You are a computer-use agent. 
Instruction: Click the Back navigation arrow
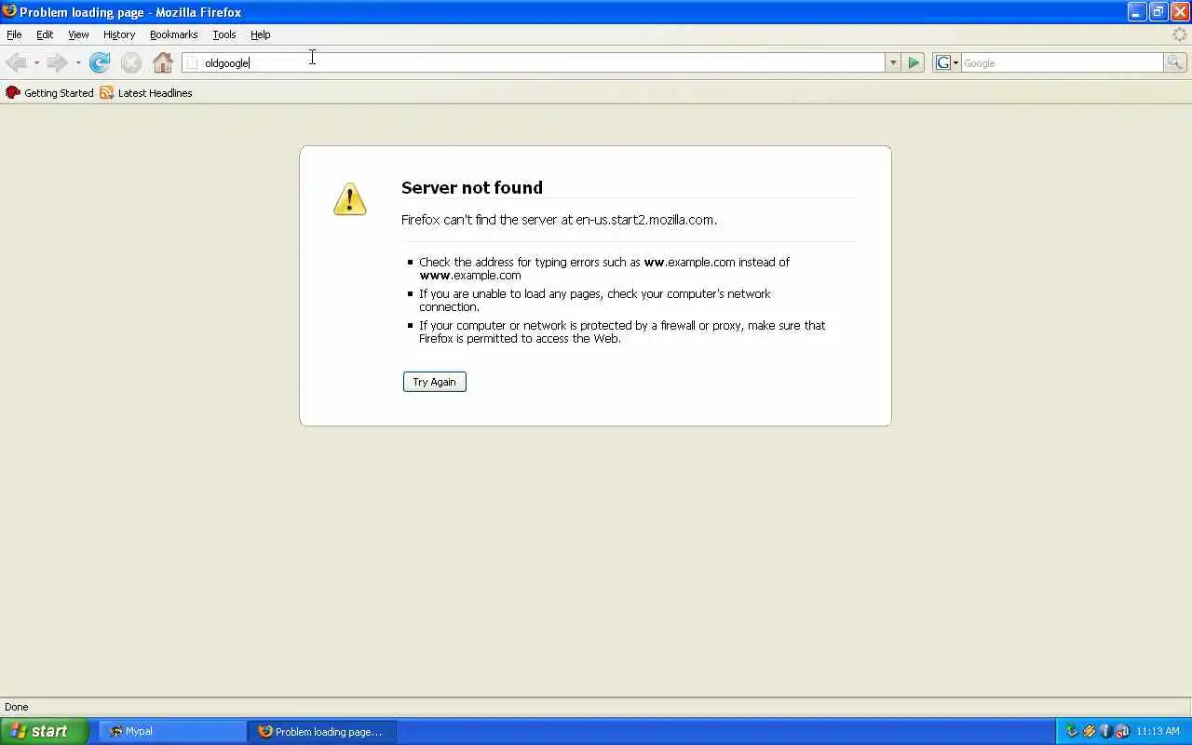(x=16, y=62)
